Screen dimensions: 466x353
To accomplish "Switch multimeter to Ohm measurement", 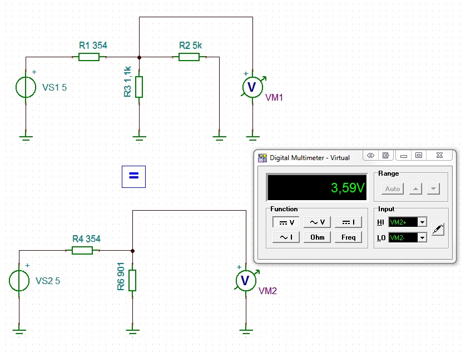I will pos(317,237).
